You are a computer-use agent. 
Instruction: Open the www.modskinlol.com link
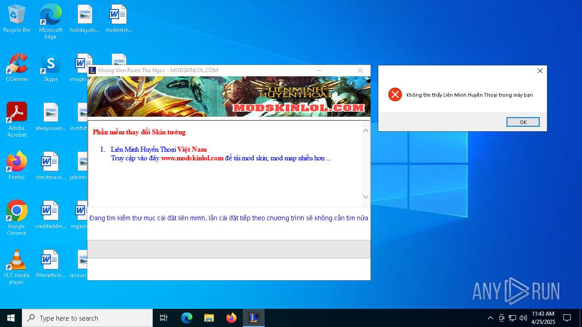[x=192, y=158]
